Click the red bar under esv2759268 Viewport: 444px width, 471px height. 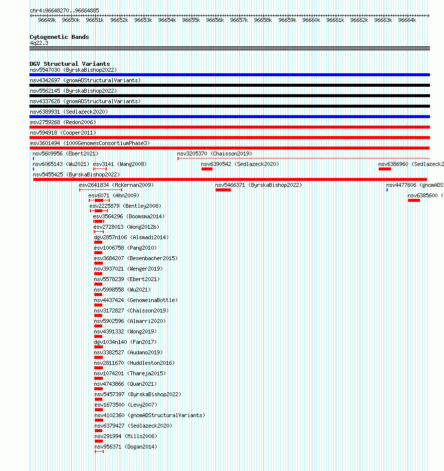(229, 127)
